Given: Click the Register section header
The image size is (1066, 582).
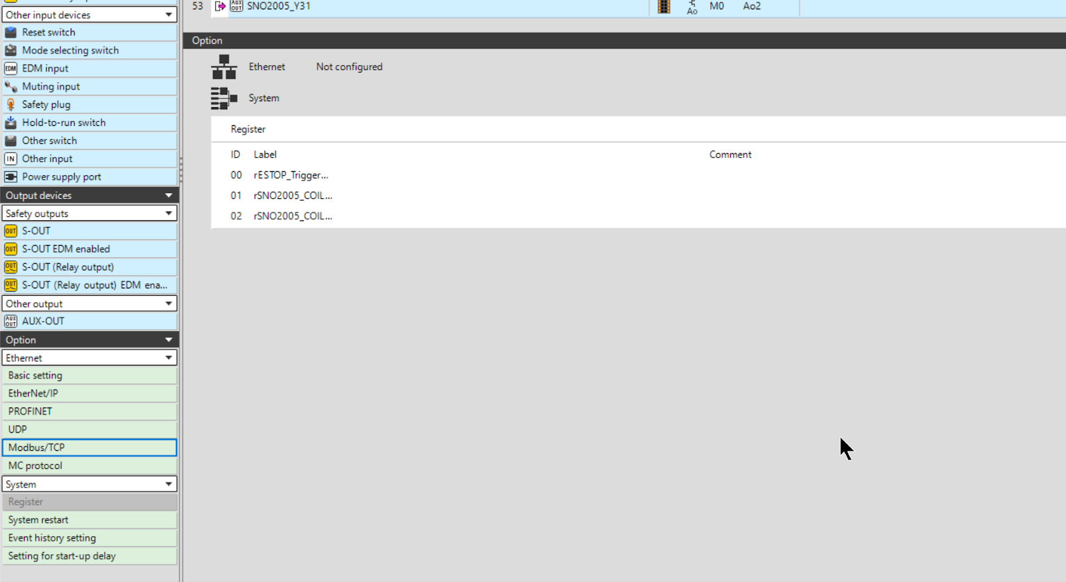Looking at the screenshot, I should [x=638, y=129].
